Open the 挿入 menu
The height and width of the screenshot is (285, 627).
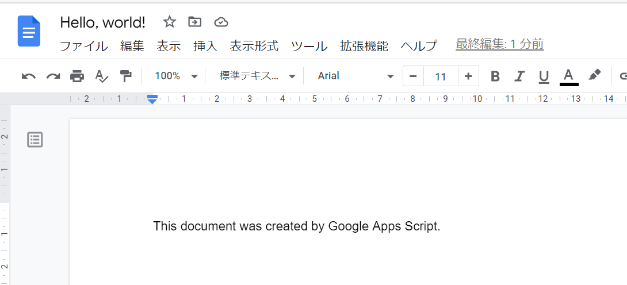click(205, 45)
